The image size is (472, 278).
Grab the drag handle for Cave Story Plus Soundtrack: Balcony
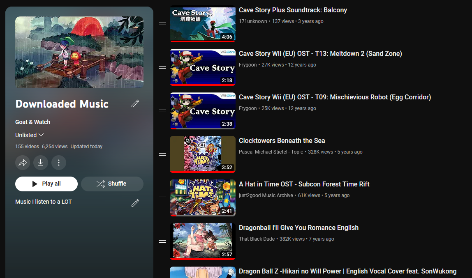click(x=162, y=24)
